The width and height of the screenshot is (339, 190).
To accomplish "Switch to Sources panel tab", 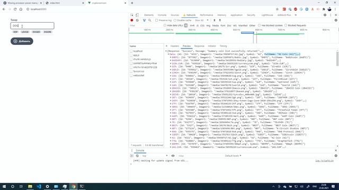I will click(x=175, y=15).
